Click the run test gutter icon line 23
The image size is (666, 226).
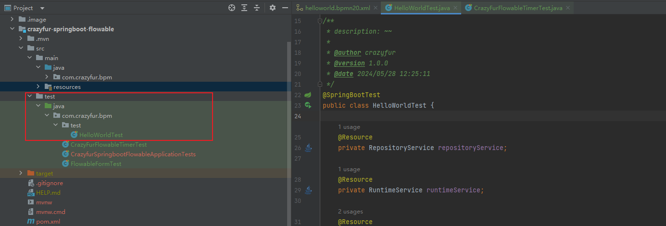click(x=308, y=105)
